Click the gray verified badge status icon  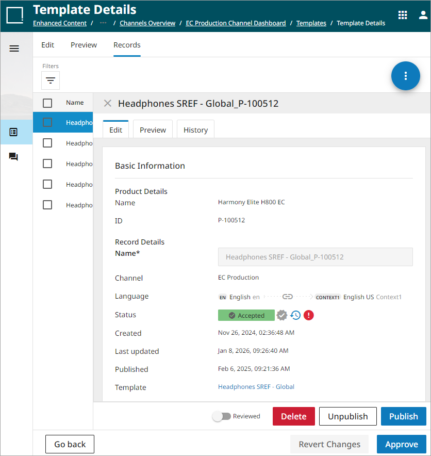tap(282, 315)
